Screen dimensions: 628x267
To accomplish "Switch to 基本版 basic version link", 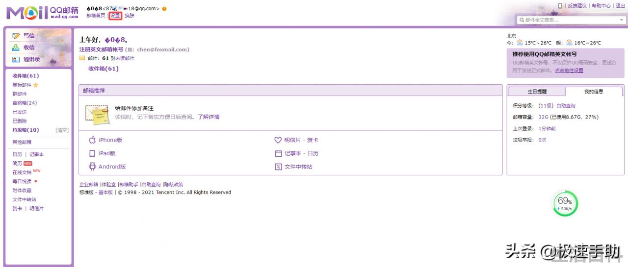I will pos(105,193).
